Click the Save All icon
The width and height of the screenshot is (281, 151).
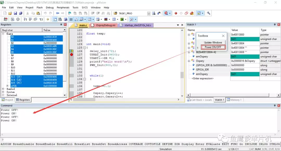(21, 13)
